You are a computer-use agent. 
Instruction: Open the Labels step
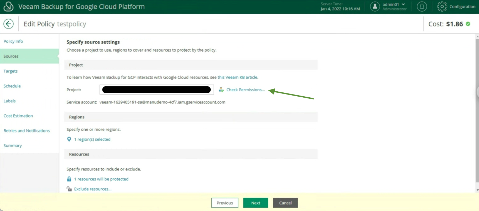[x=9, y=101]
